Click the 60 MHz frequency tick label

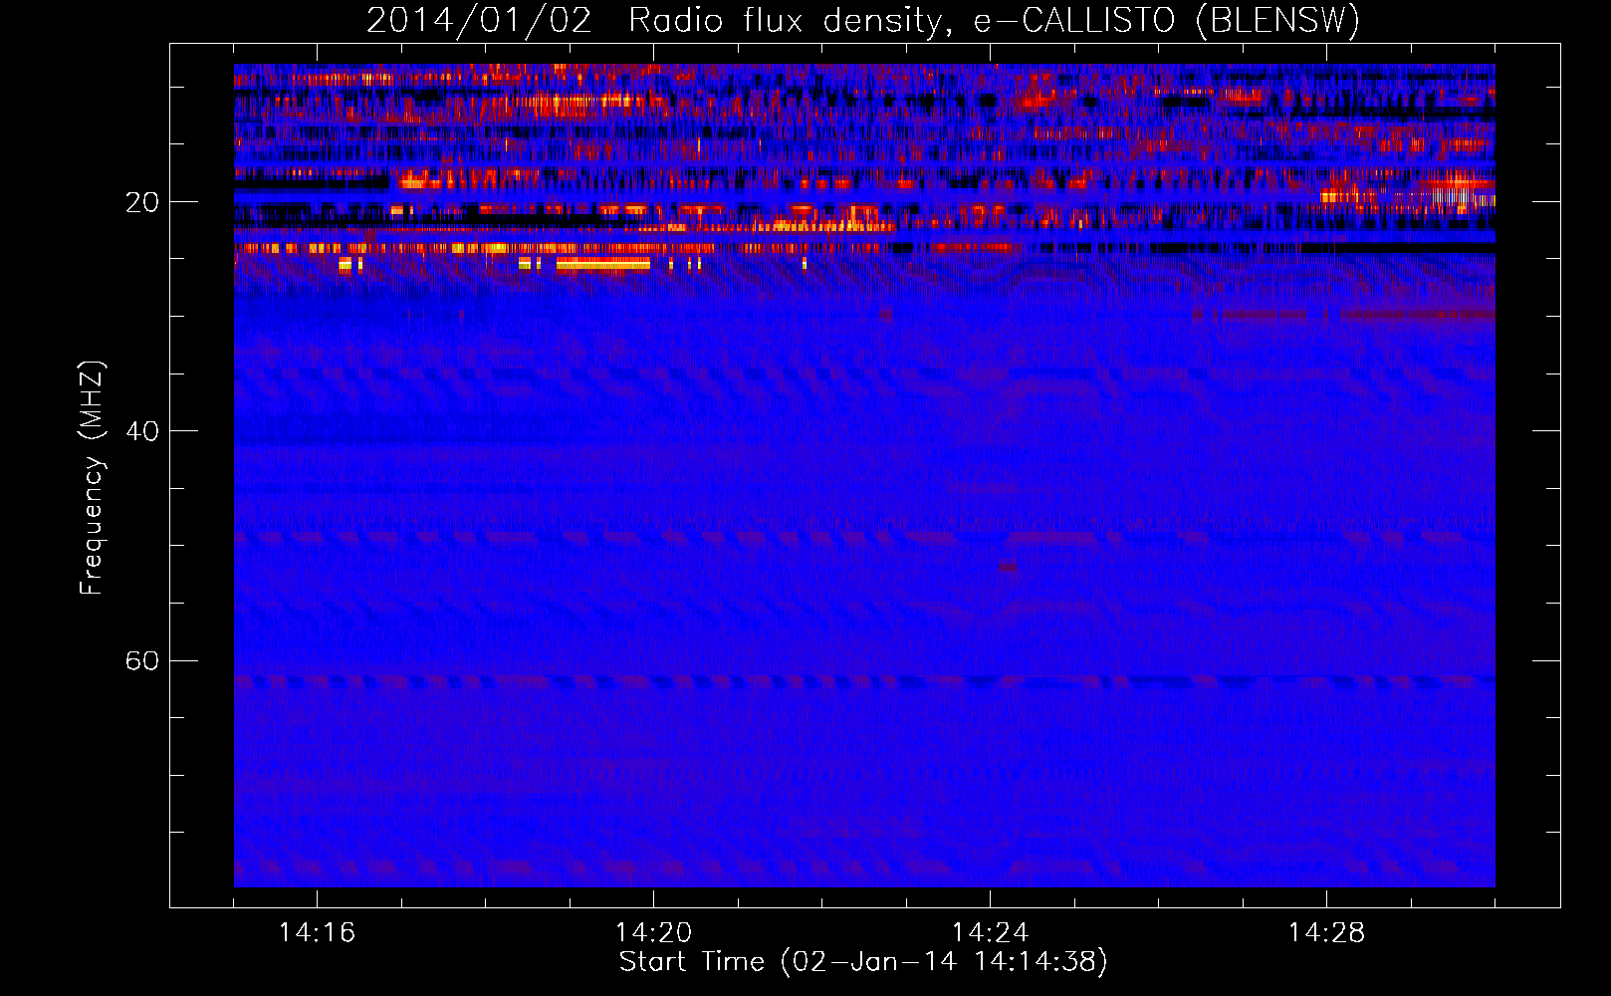pos(141,661)
